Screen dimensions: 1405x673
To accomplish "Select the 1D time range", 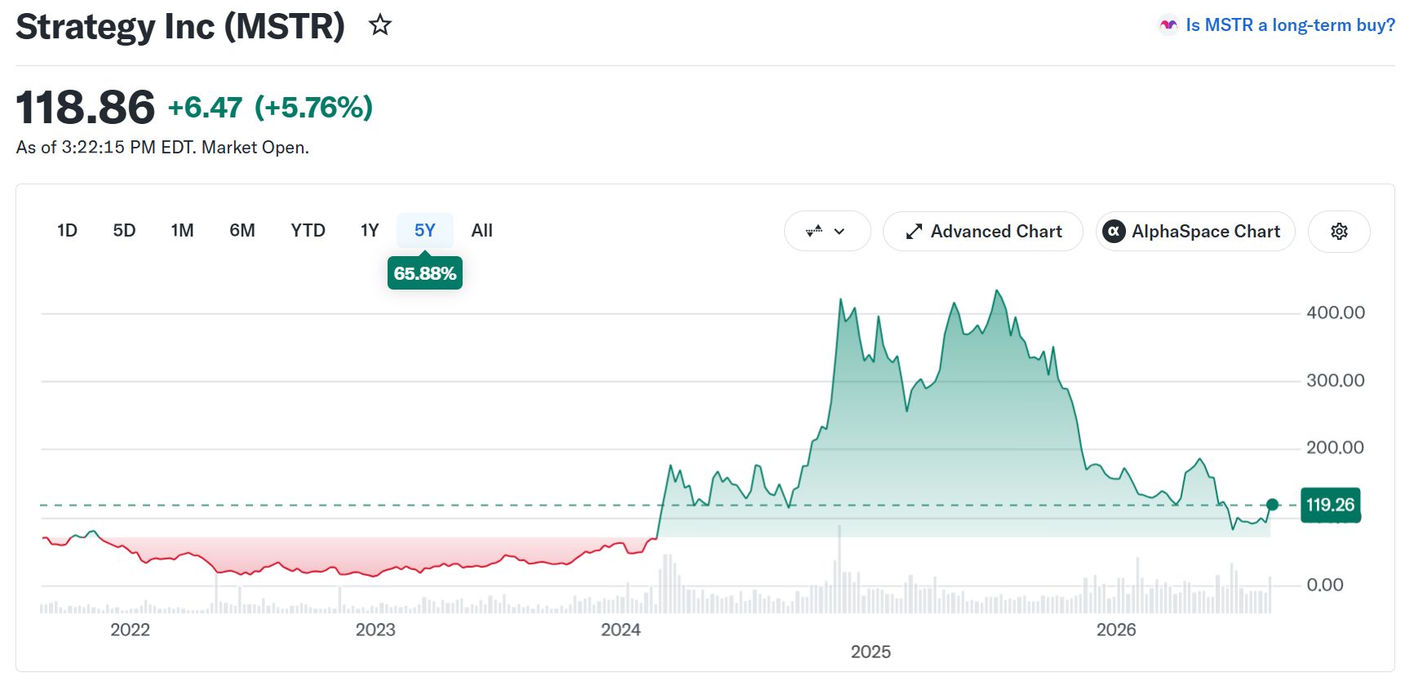I will pos(67,231).
